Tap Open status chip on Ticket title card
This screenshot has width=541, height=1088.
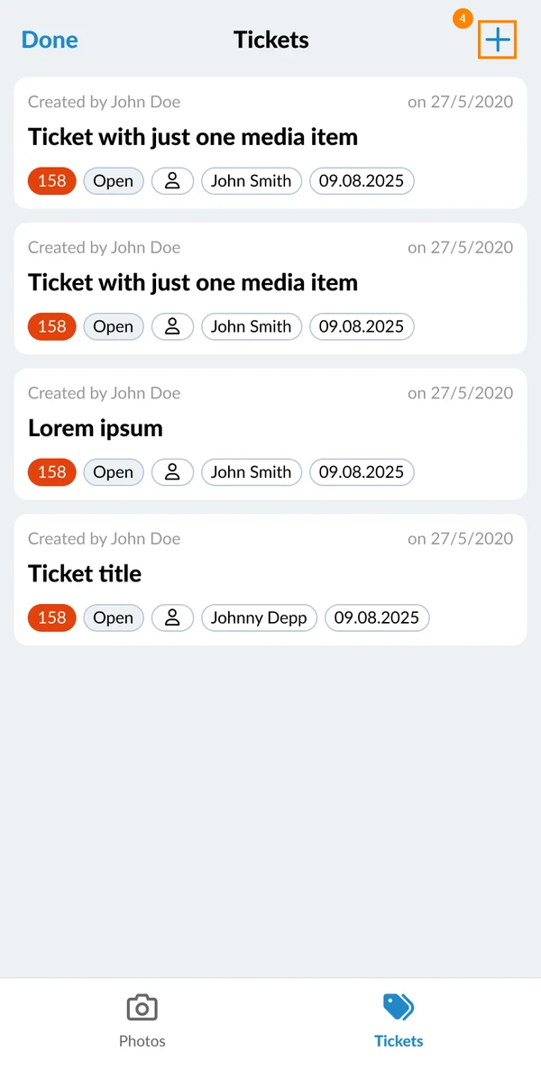[x=114, y=617]
